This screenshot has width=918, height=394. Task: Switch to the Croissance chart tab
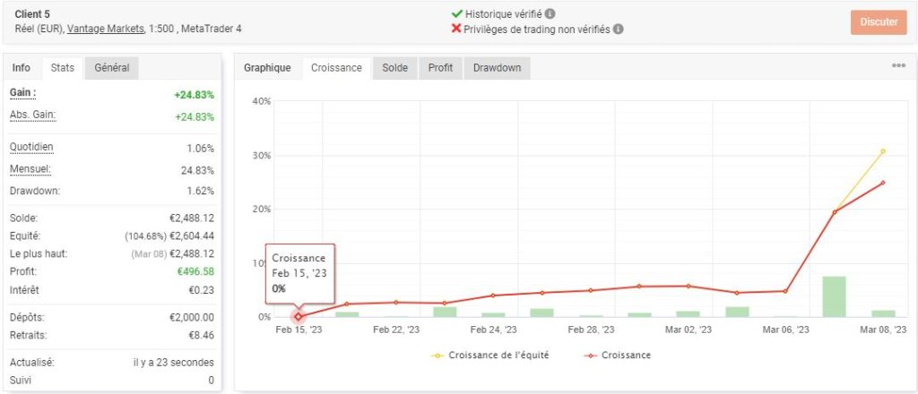click(x=337, y=68)
